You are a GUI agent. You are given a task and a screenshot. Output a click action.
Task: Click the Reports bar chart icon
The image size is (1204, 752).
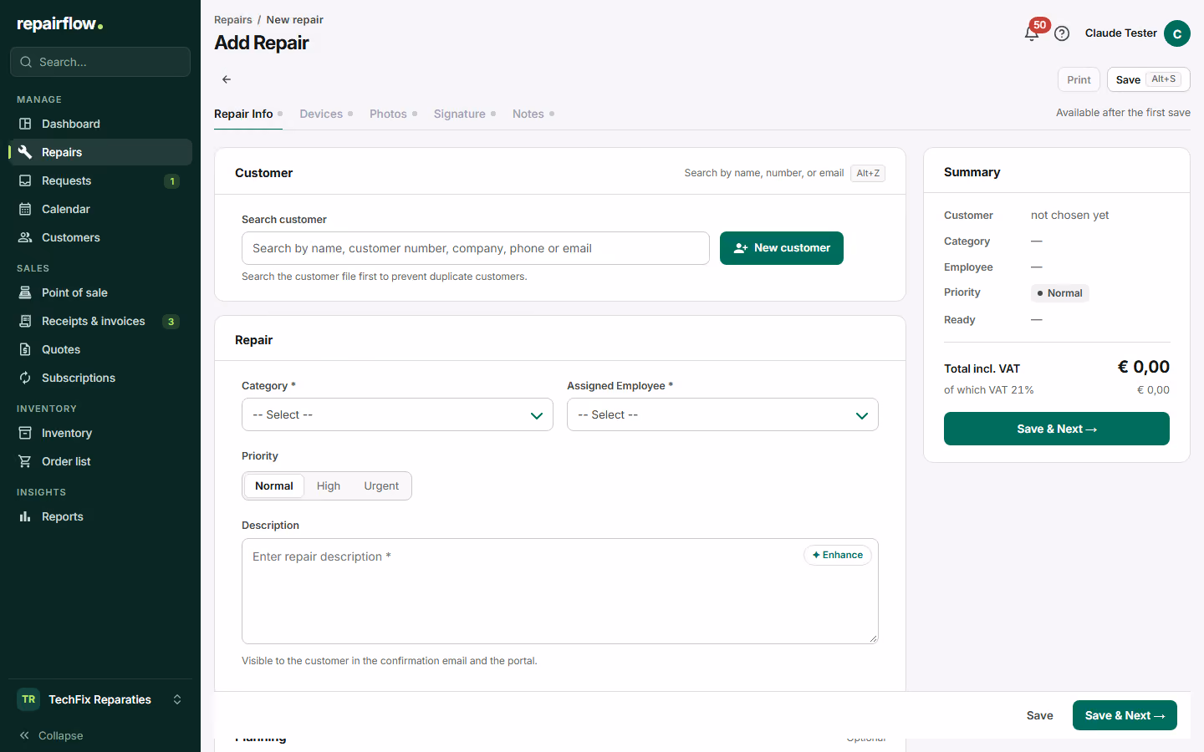point(25,516)
